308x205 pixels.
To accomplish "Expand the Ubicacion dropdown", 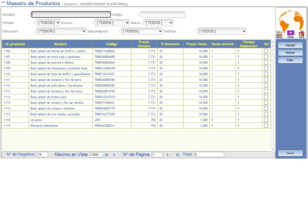I will coord(61,31).
